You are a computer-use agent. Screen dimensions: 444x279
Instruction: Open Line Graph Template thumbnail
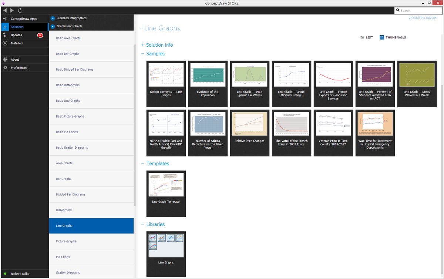[x=166, y=194]
